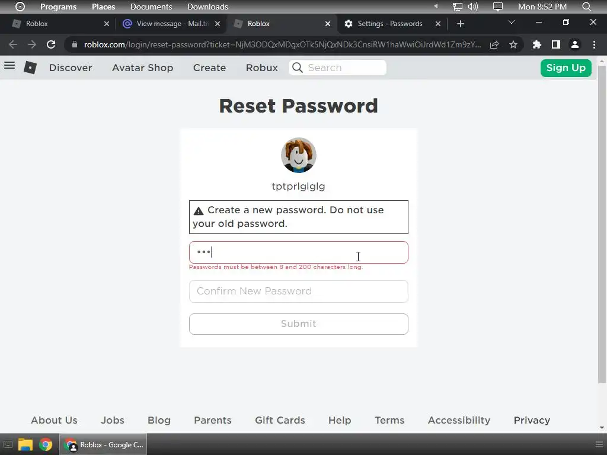Open the Terms footer link
607x455 pixels.
pos(389,420)
